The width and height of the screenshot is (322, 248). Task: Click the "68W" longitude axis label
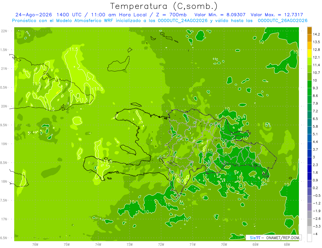pyautogui.click(x=287, y=245)
